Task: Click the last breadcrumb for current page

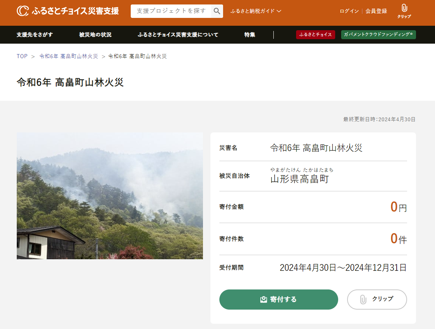Action: (x=137, y=56)
